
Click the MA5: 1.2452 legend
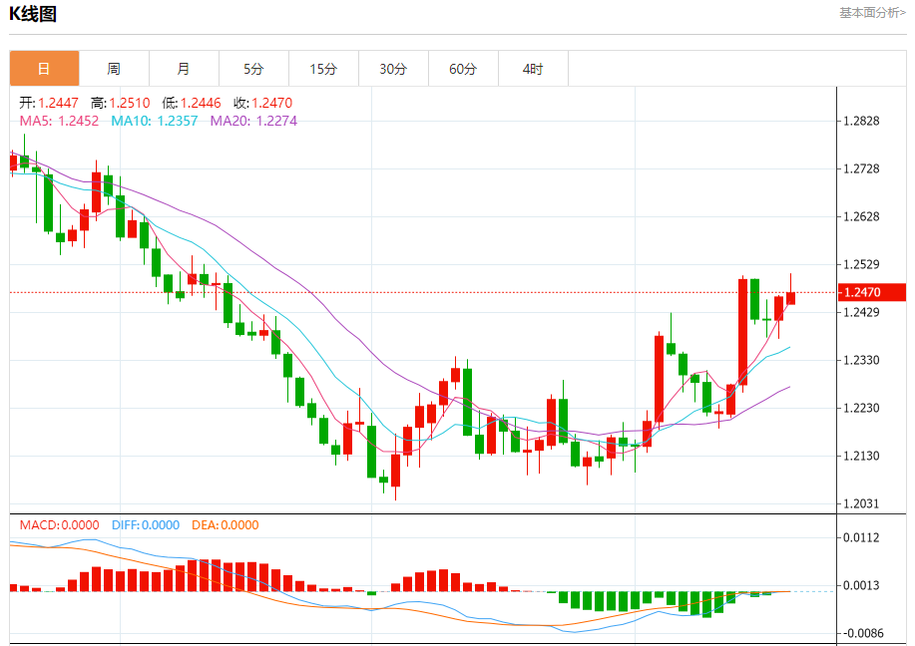[59, 121]
